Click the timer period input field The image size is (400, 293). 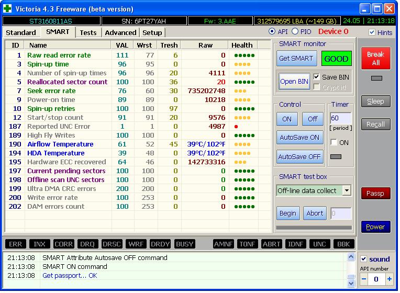click(x=340, y=118)
